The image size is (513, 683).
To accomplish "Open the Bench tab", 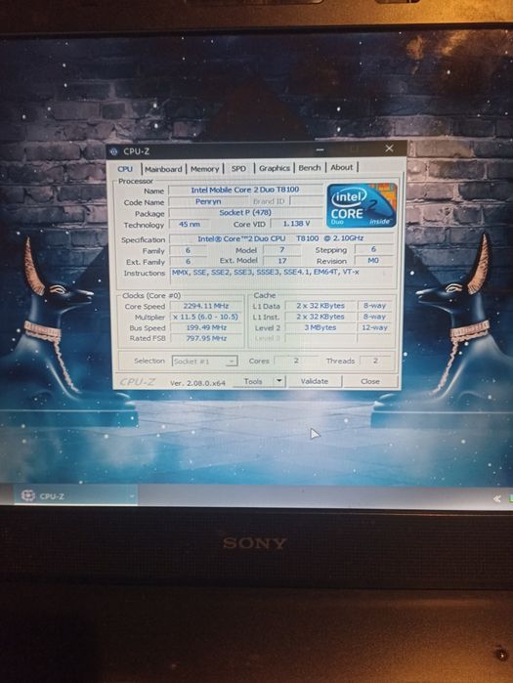I will click(x=310, y=167).
